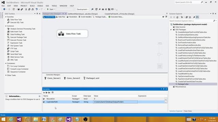Expand the Other Tasks toolbox group
Viewport: 218px width, 122px height.
[x=6, y=75]
